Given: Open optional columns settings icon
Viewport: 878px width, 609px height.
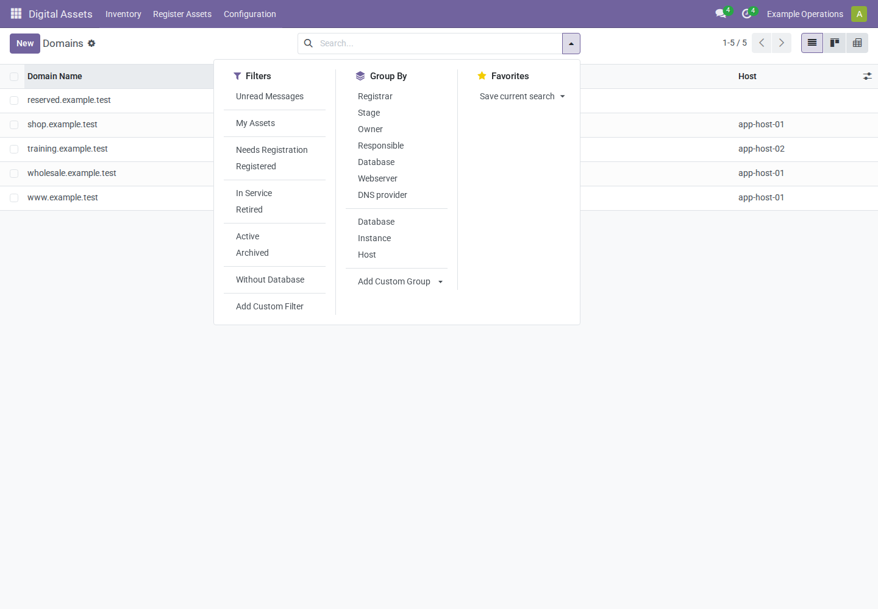Looking at the screenshot, I should (x=867, y=76).
